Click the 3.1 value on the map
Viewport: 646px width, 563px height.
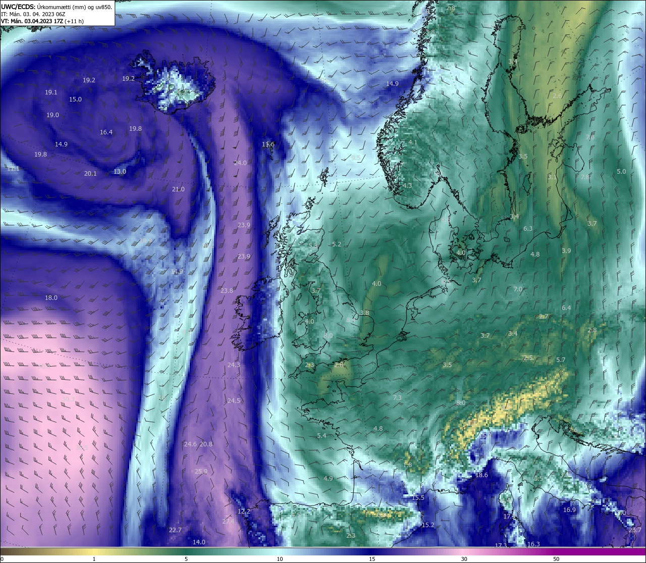[x=552, y=177]
